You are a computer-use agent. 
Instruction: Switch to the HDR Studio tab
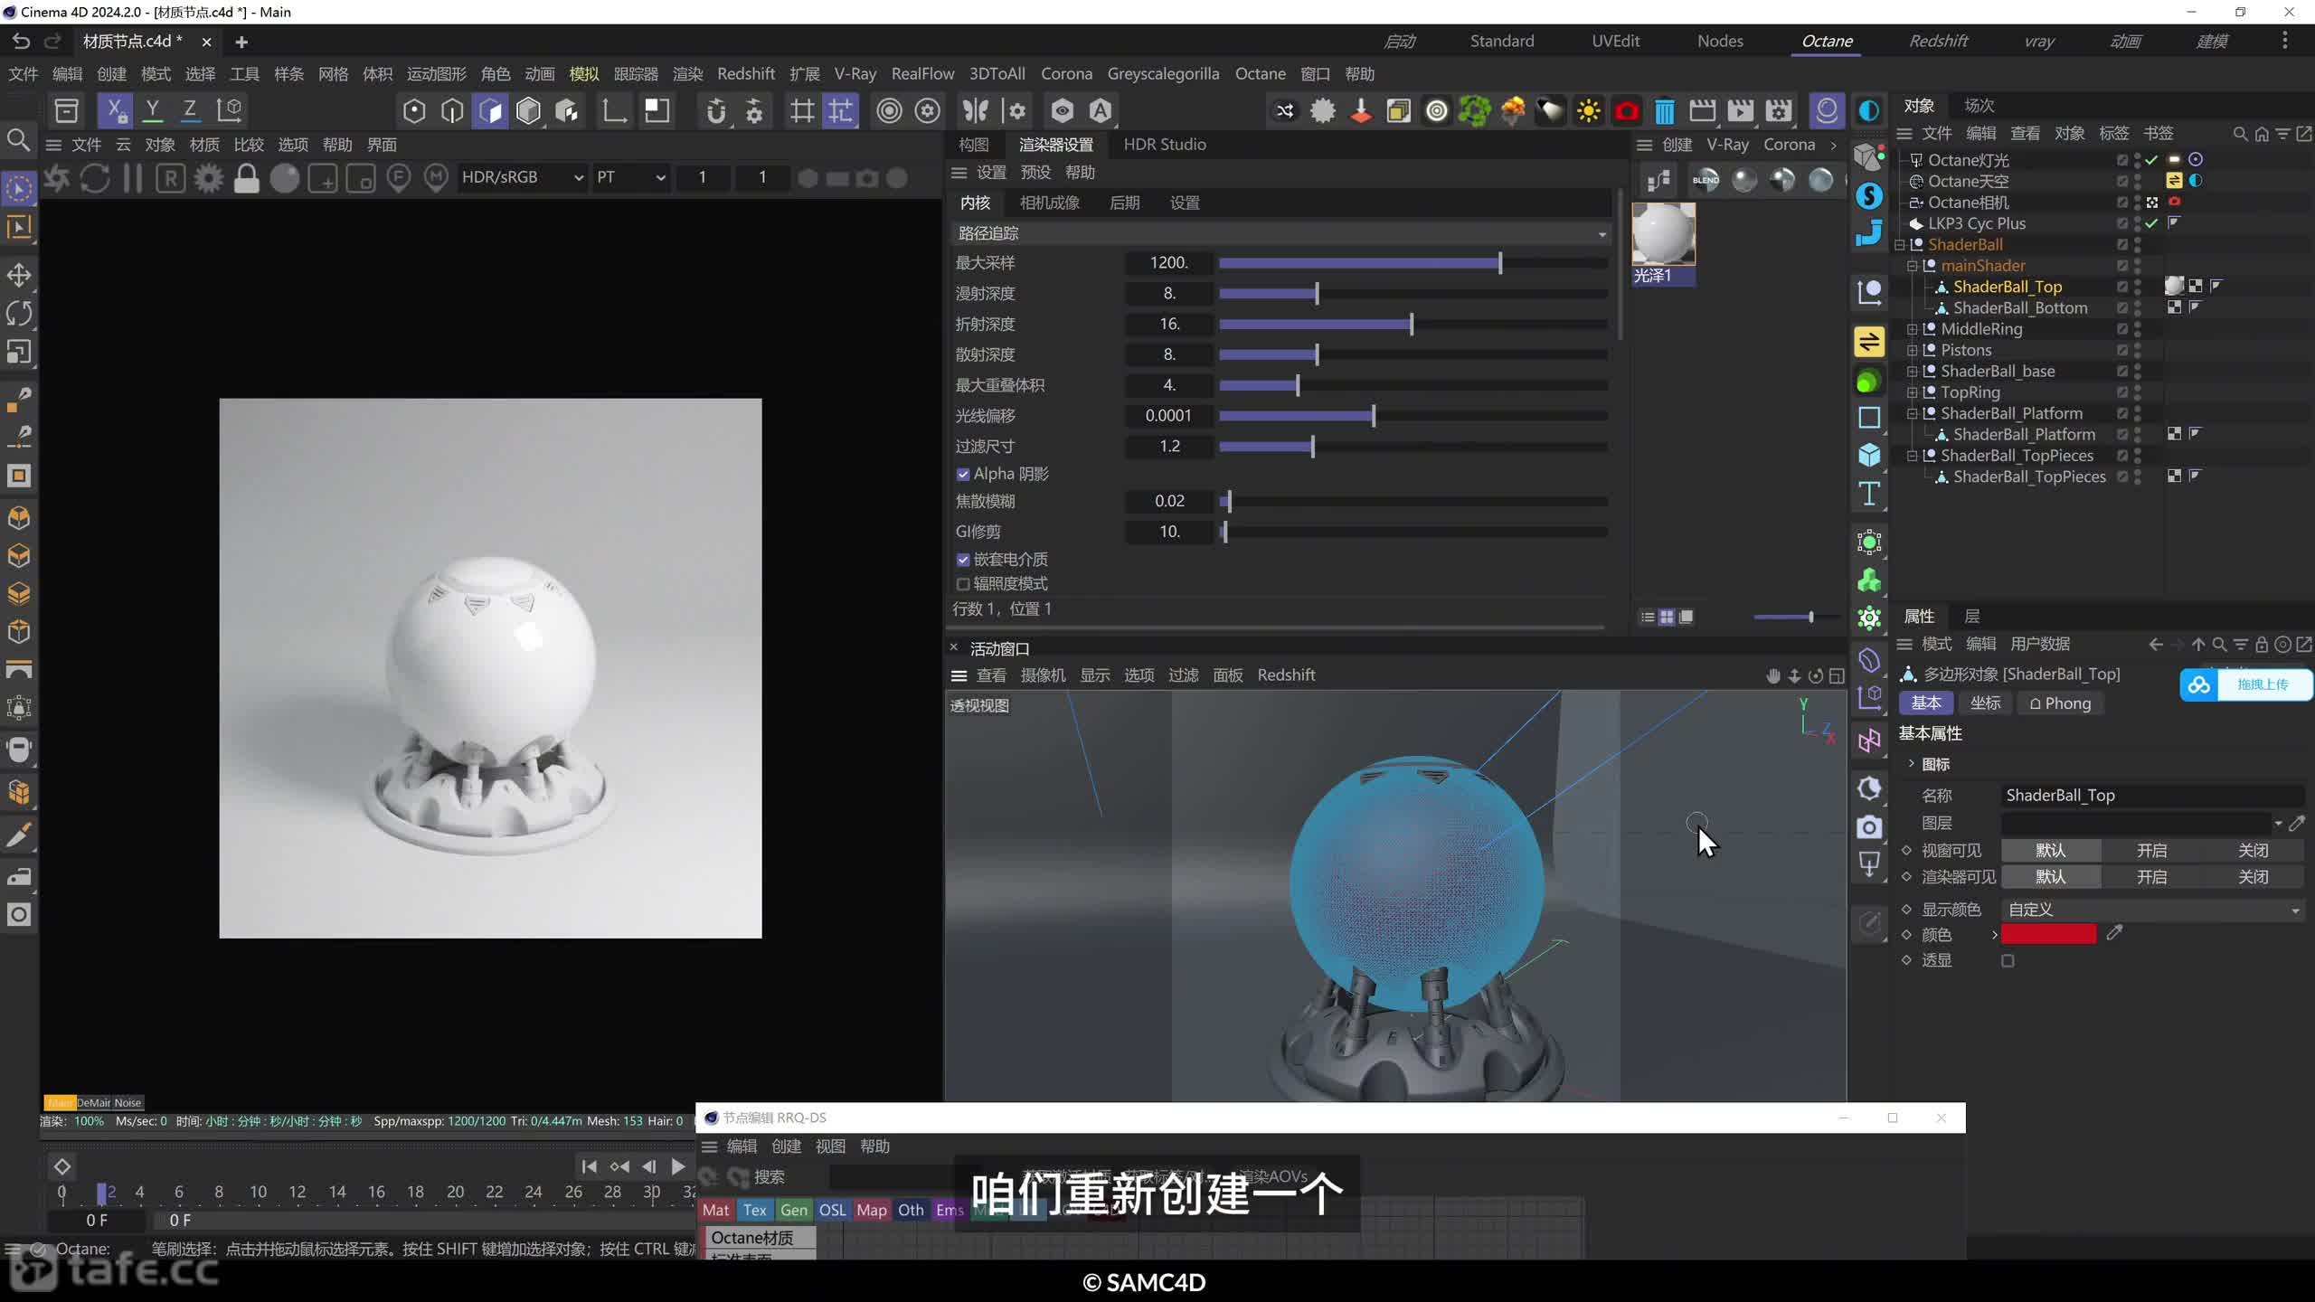(1164, 145)
